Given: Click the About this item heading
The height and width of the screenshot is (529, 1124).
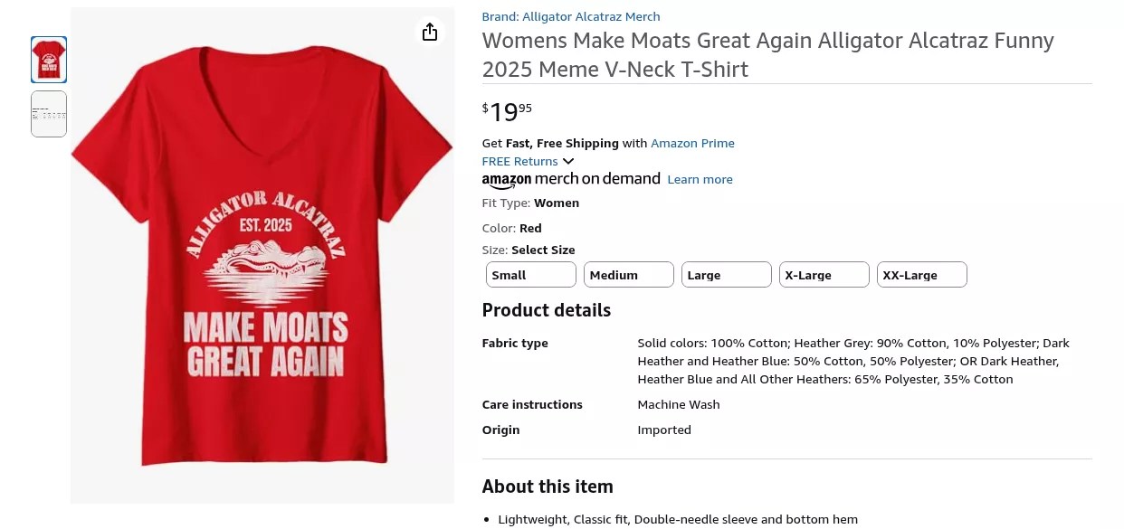Looking at the screenshot, I should click(x=548, y=486).
